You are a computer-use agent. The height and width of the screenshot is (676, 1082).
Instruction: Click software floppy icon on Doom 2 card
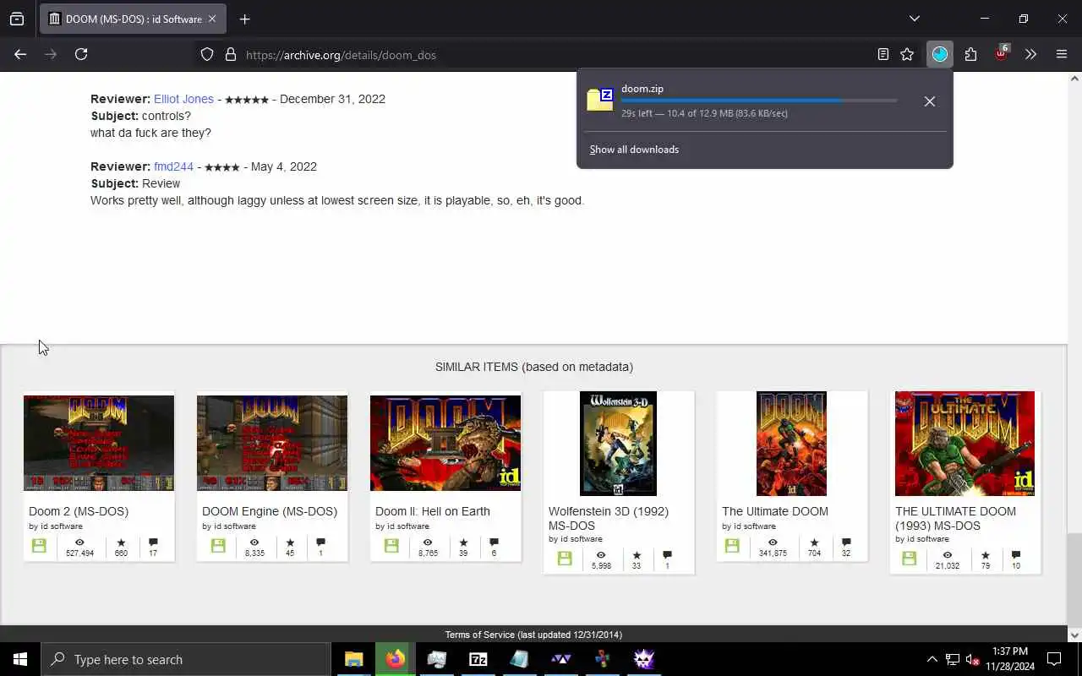click(39, 546)
